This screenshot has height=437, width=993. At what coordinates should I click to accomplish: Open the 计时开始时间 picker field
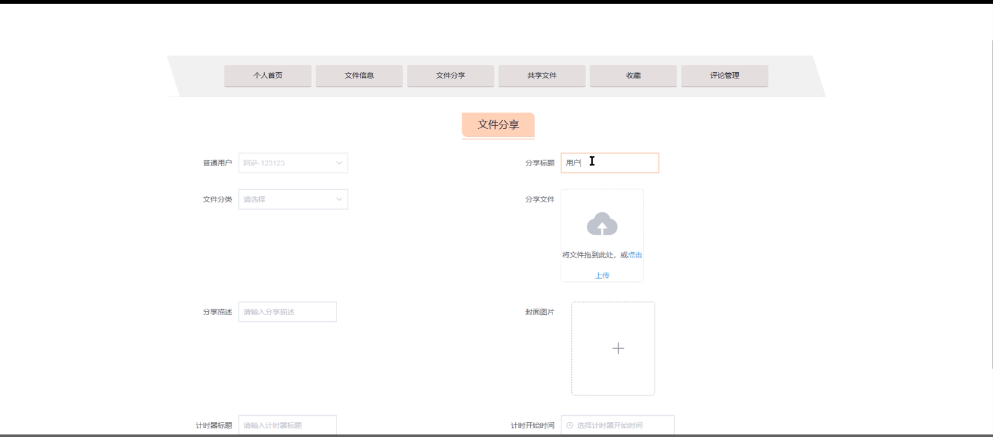(x=618, y=425)
